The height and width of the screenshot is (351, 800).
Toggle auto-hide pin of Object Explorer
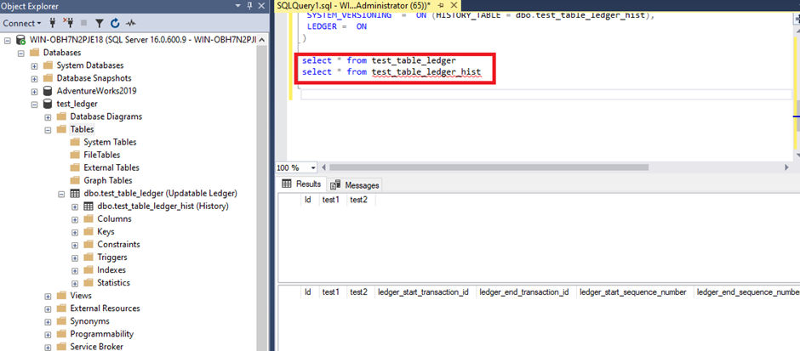coord(250,6)
